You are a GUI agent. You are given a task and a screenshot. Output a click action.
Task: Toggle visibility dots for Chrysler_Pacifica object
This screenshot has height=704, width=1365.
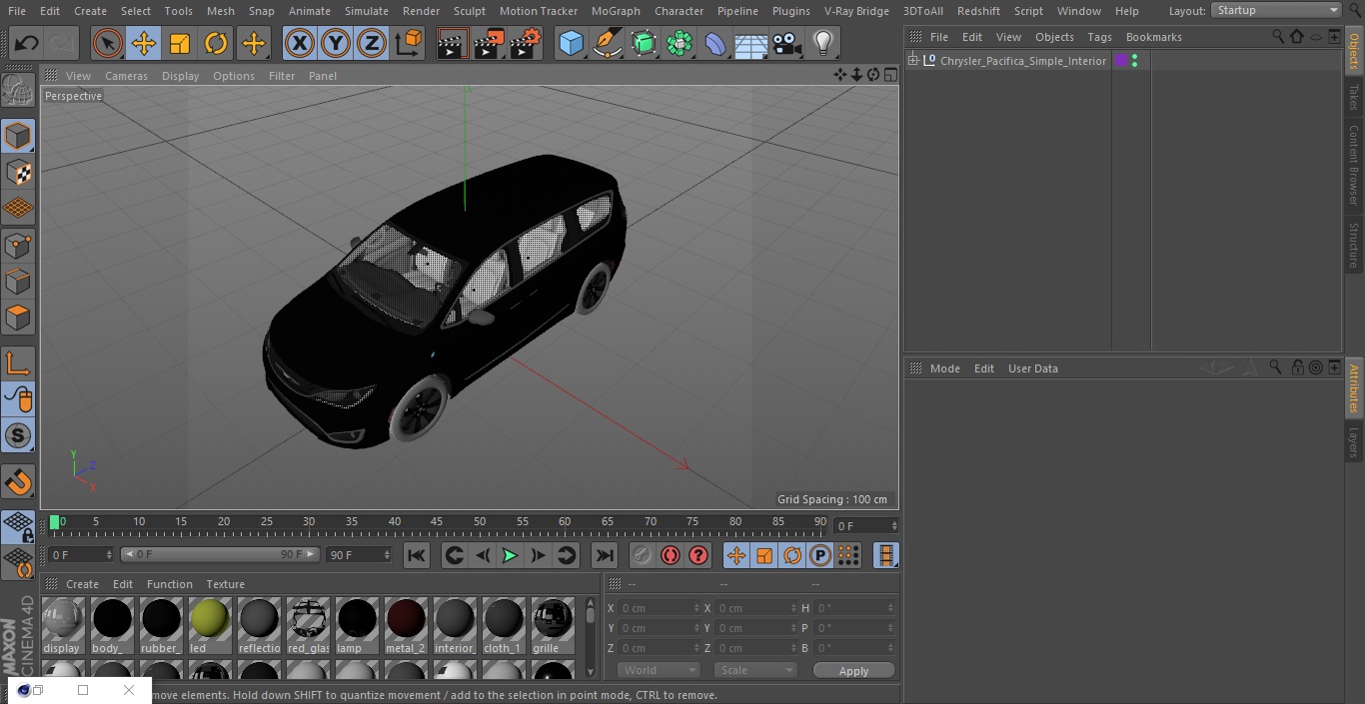tap(1134, 61)
